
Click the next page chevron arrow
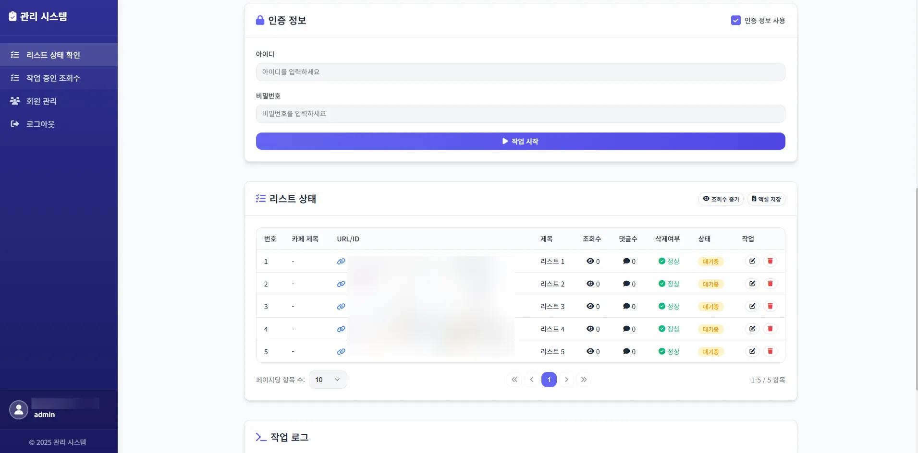(x=567, y=379)
